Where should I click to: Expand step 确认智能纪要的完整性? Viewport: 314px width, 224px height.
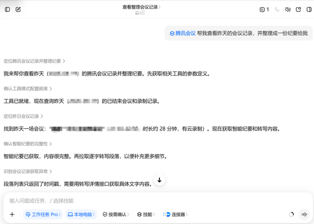click(x=28, y=144)
